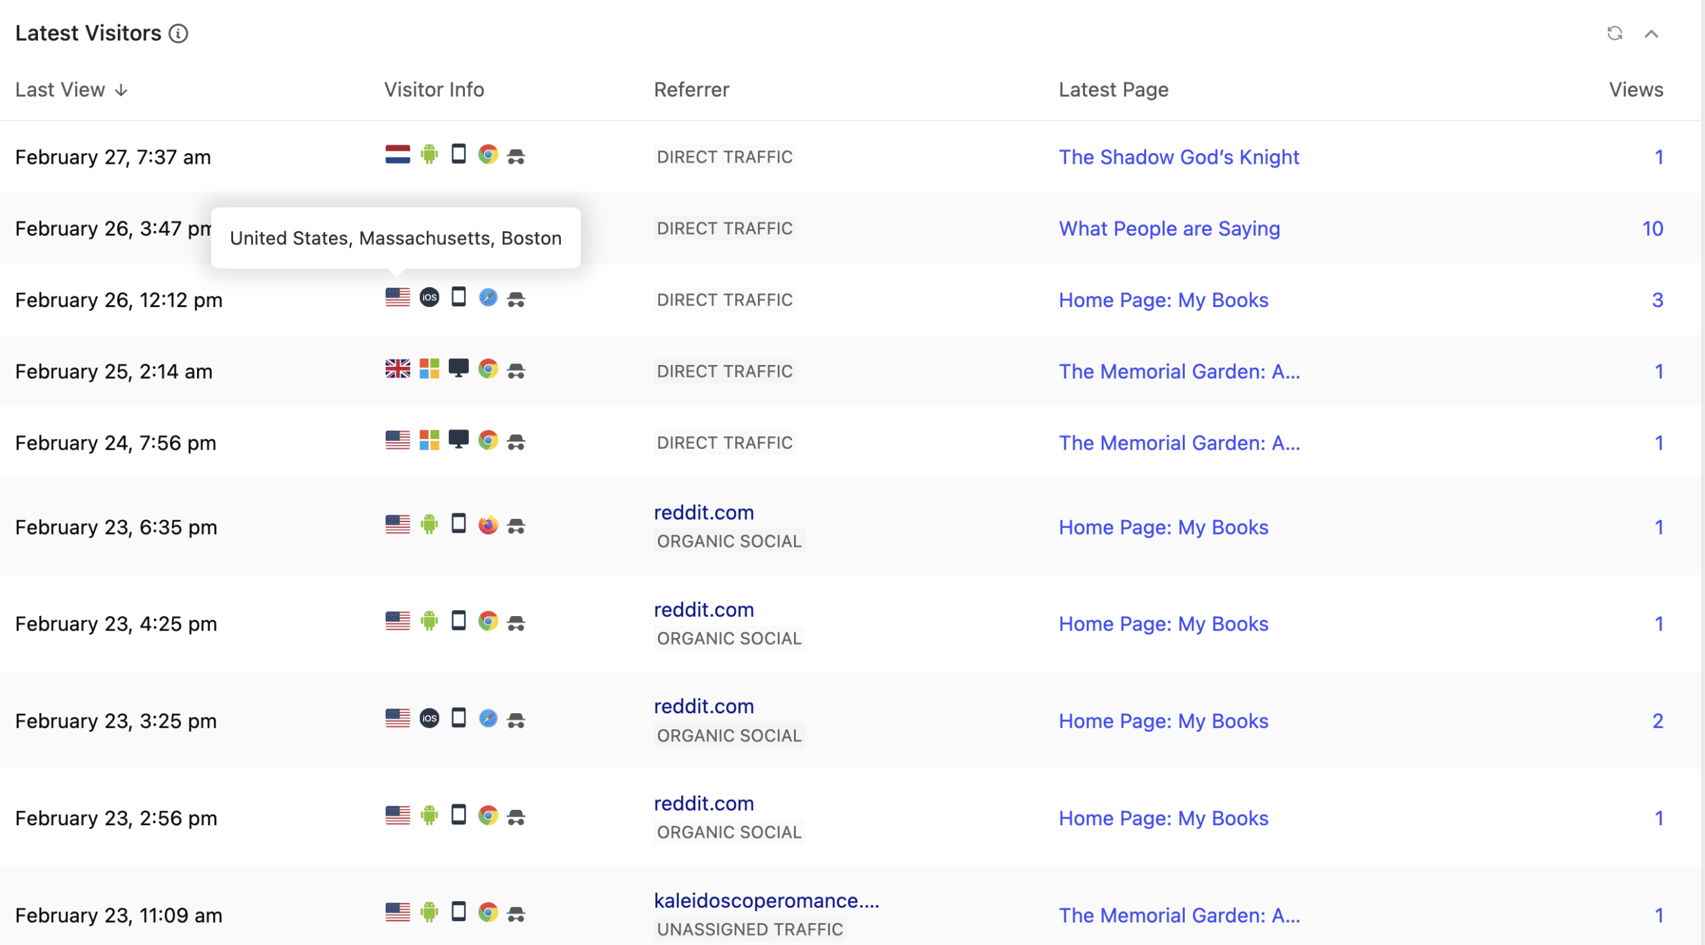Click Android icon on February 23 4:25 row
1705x945 pixels.
430,621
